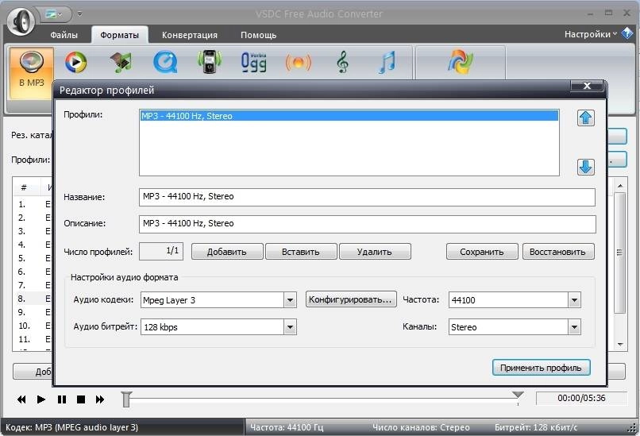The image size is (640, 436).
Task: Click the # column header
Action: (25, 187)
